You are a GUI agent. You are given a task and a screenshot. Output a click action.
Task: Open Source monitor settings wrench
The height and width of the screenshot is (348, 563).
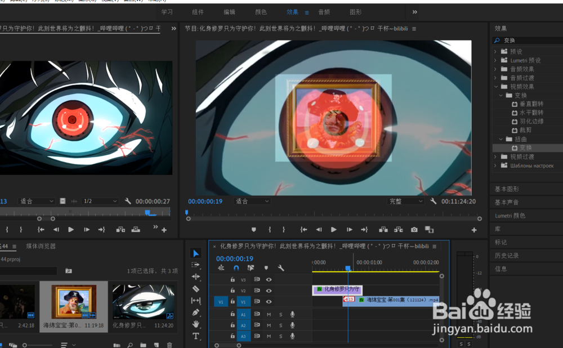[x=127, y=201]
